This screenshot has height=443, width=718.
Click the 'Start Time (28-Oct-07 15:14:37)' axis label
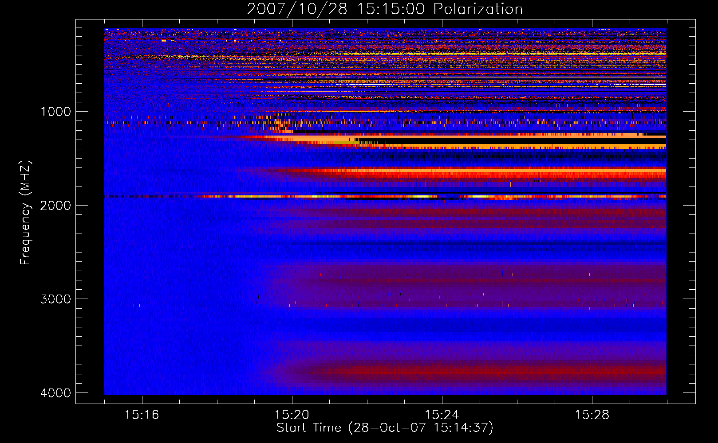click(x=385, y=428)
